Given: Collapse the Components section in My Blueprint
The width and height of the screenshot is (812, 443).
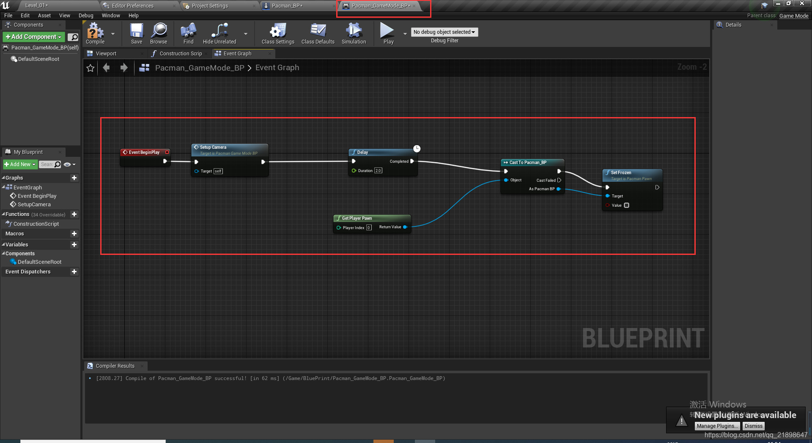Looking at the screenshot, I should [x=3, y=254].
